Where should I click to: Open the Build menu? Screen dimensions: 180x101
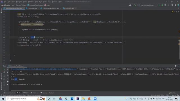pyautogui.click(x=36, y=2)
